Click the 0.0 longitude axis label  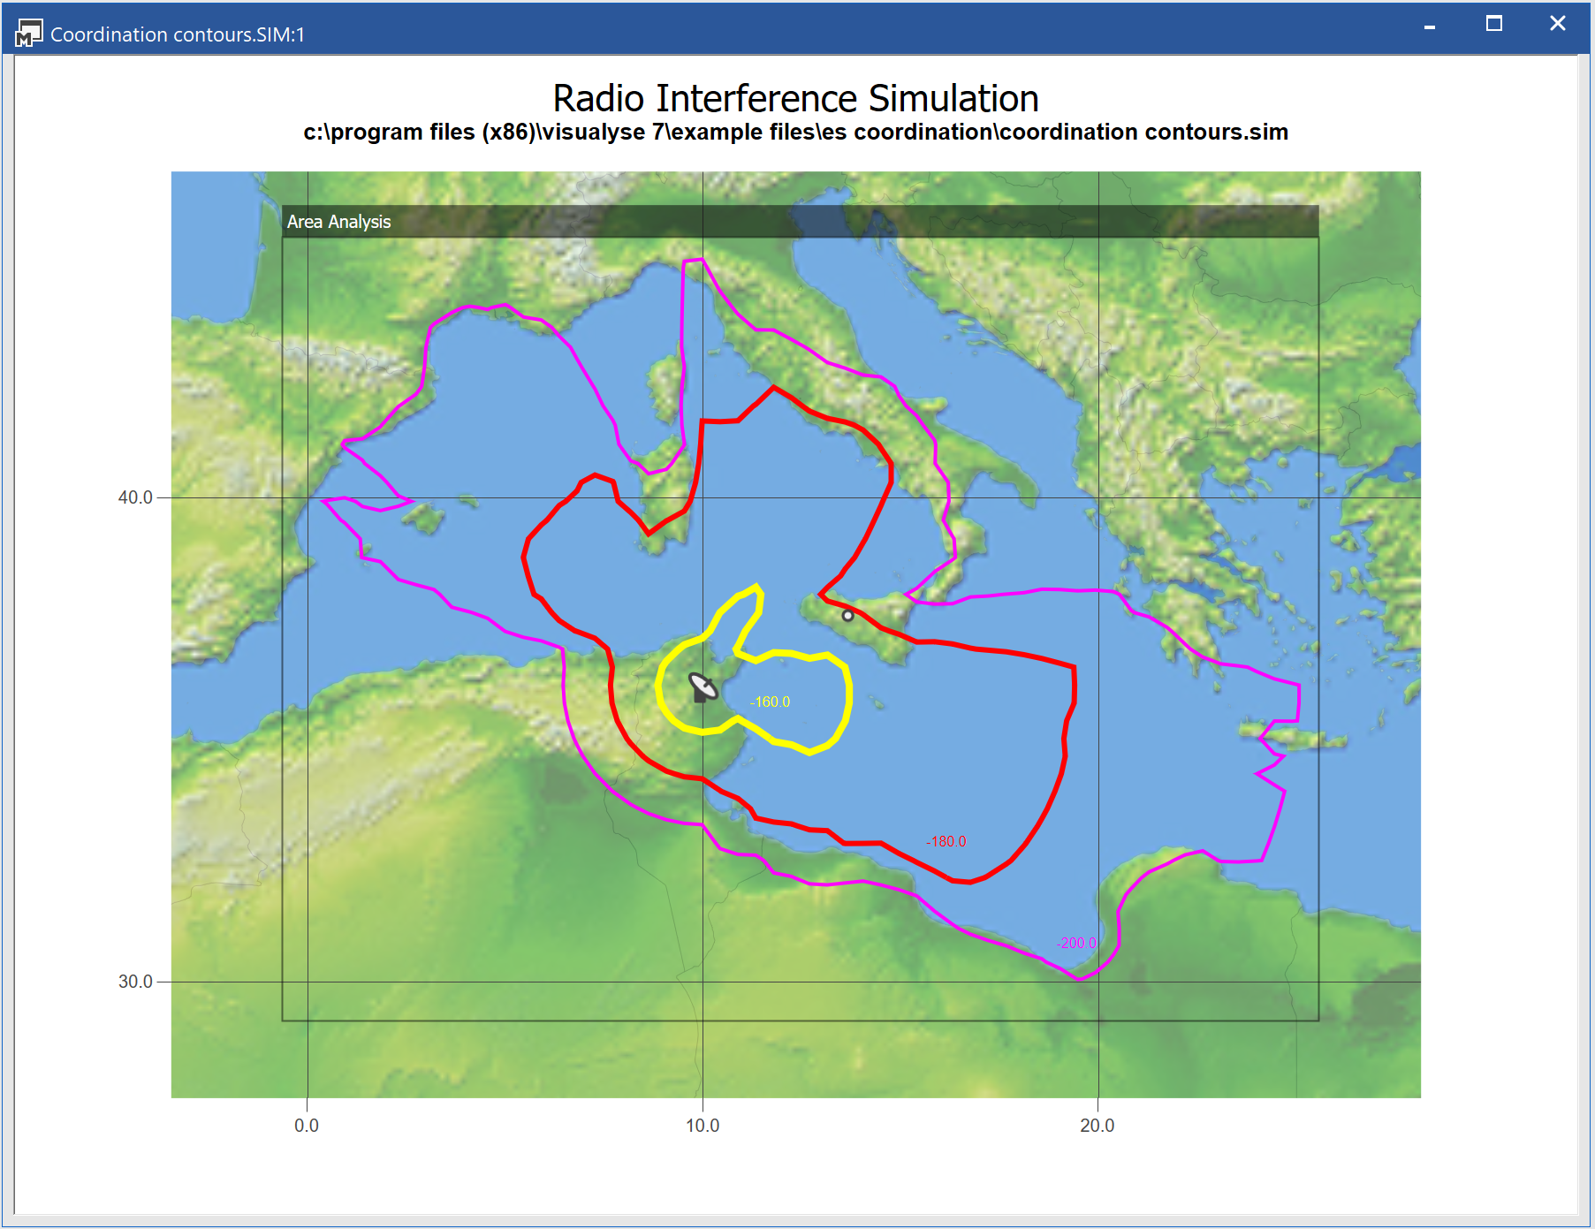307,1126
